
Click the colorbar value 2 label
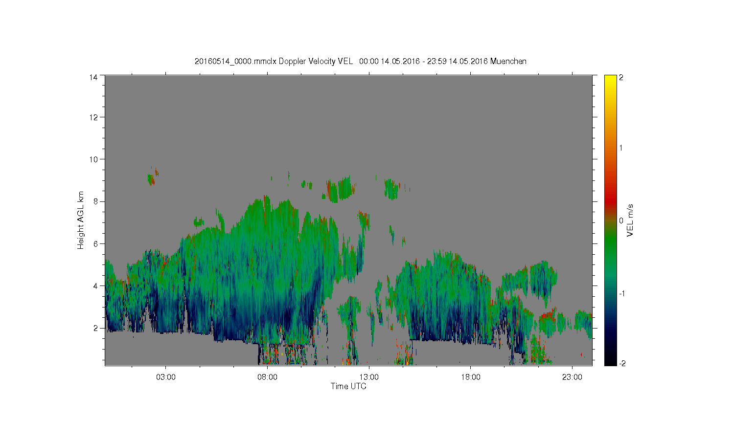621,77
